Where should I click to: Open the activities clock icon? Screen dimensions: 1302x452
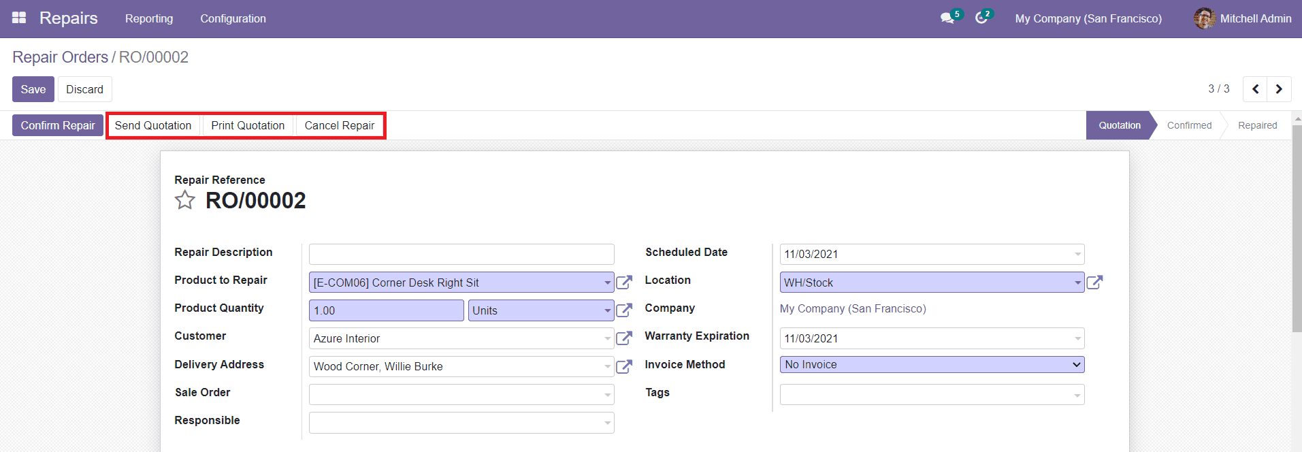pos(981,18)
